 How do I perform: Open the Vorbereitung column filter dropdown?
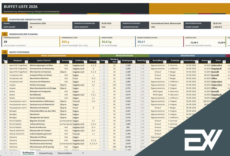[x=197, y=62]
